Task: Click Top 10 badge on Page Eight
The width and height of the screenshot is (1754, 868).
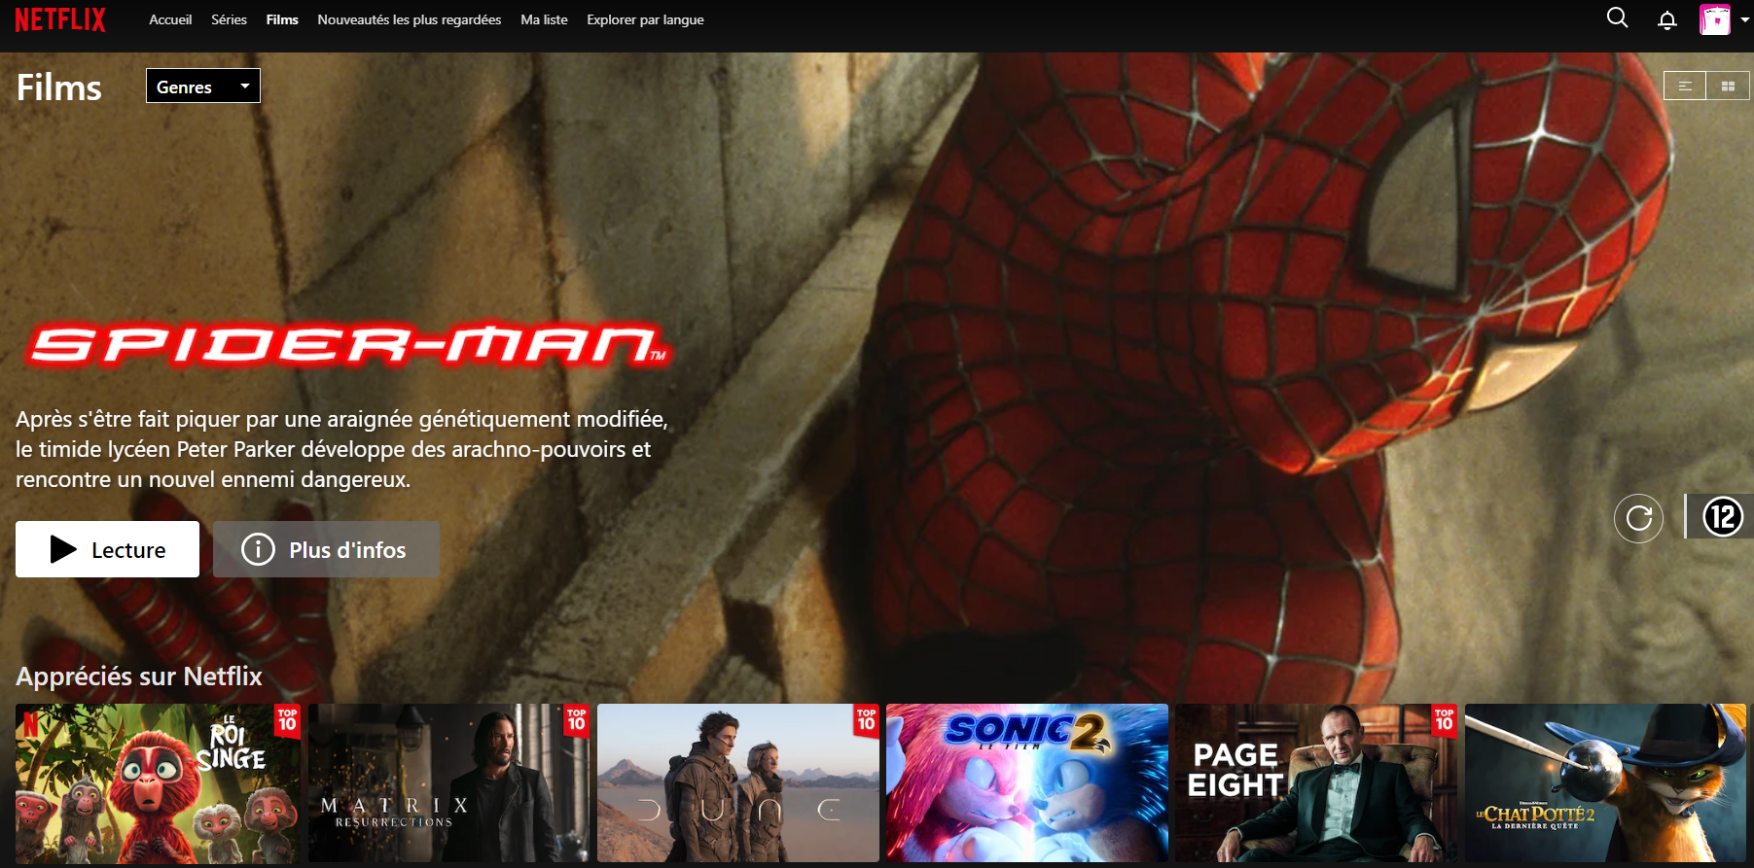Action: tap(1445, 720)
